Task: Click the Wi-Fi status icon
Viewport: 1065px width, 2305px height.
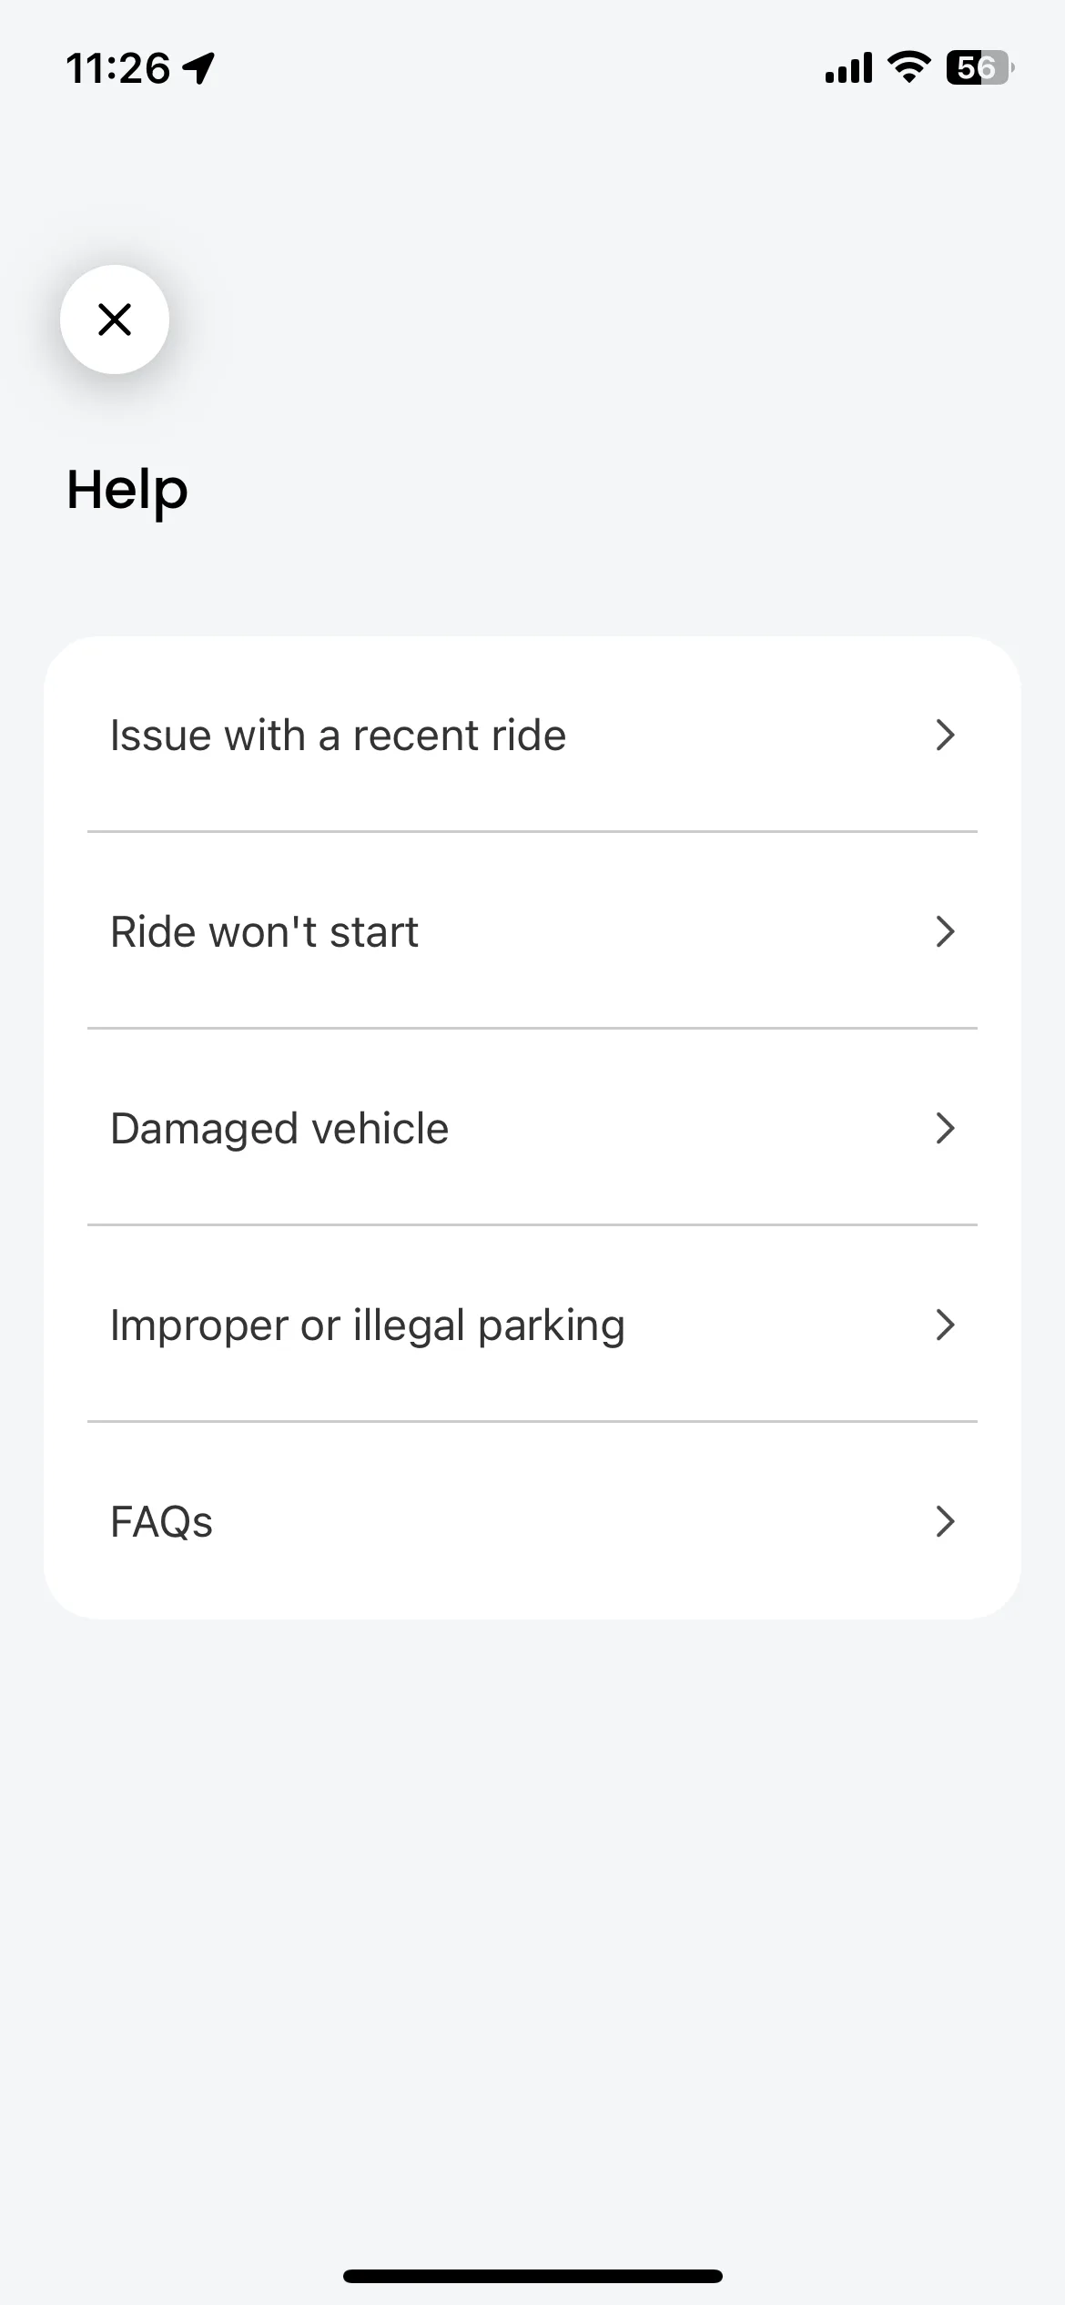Action: (x=908, y=68)
